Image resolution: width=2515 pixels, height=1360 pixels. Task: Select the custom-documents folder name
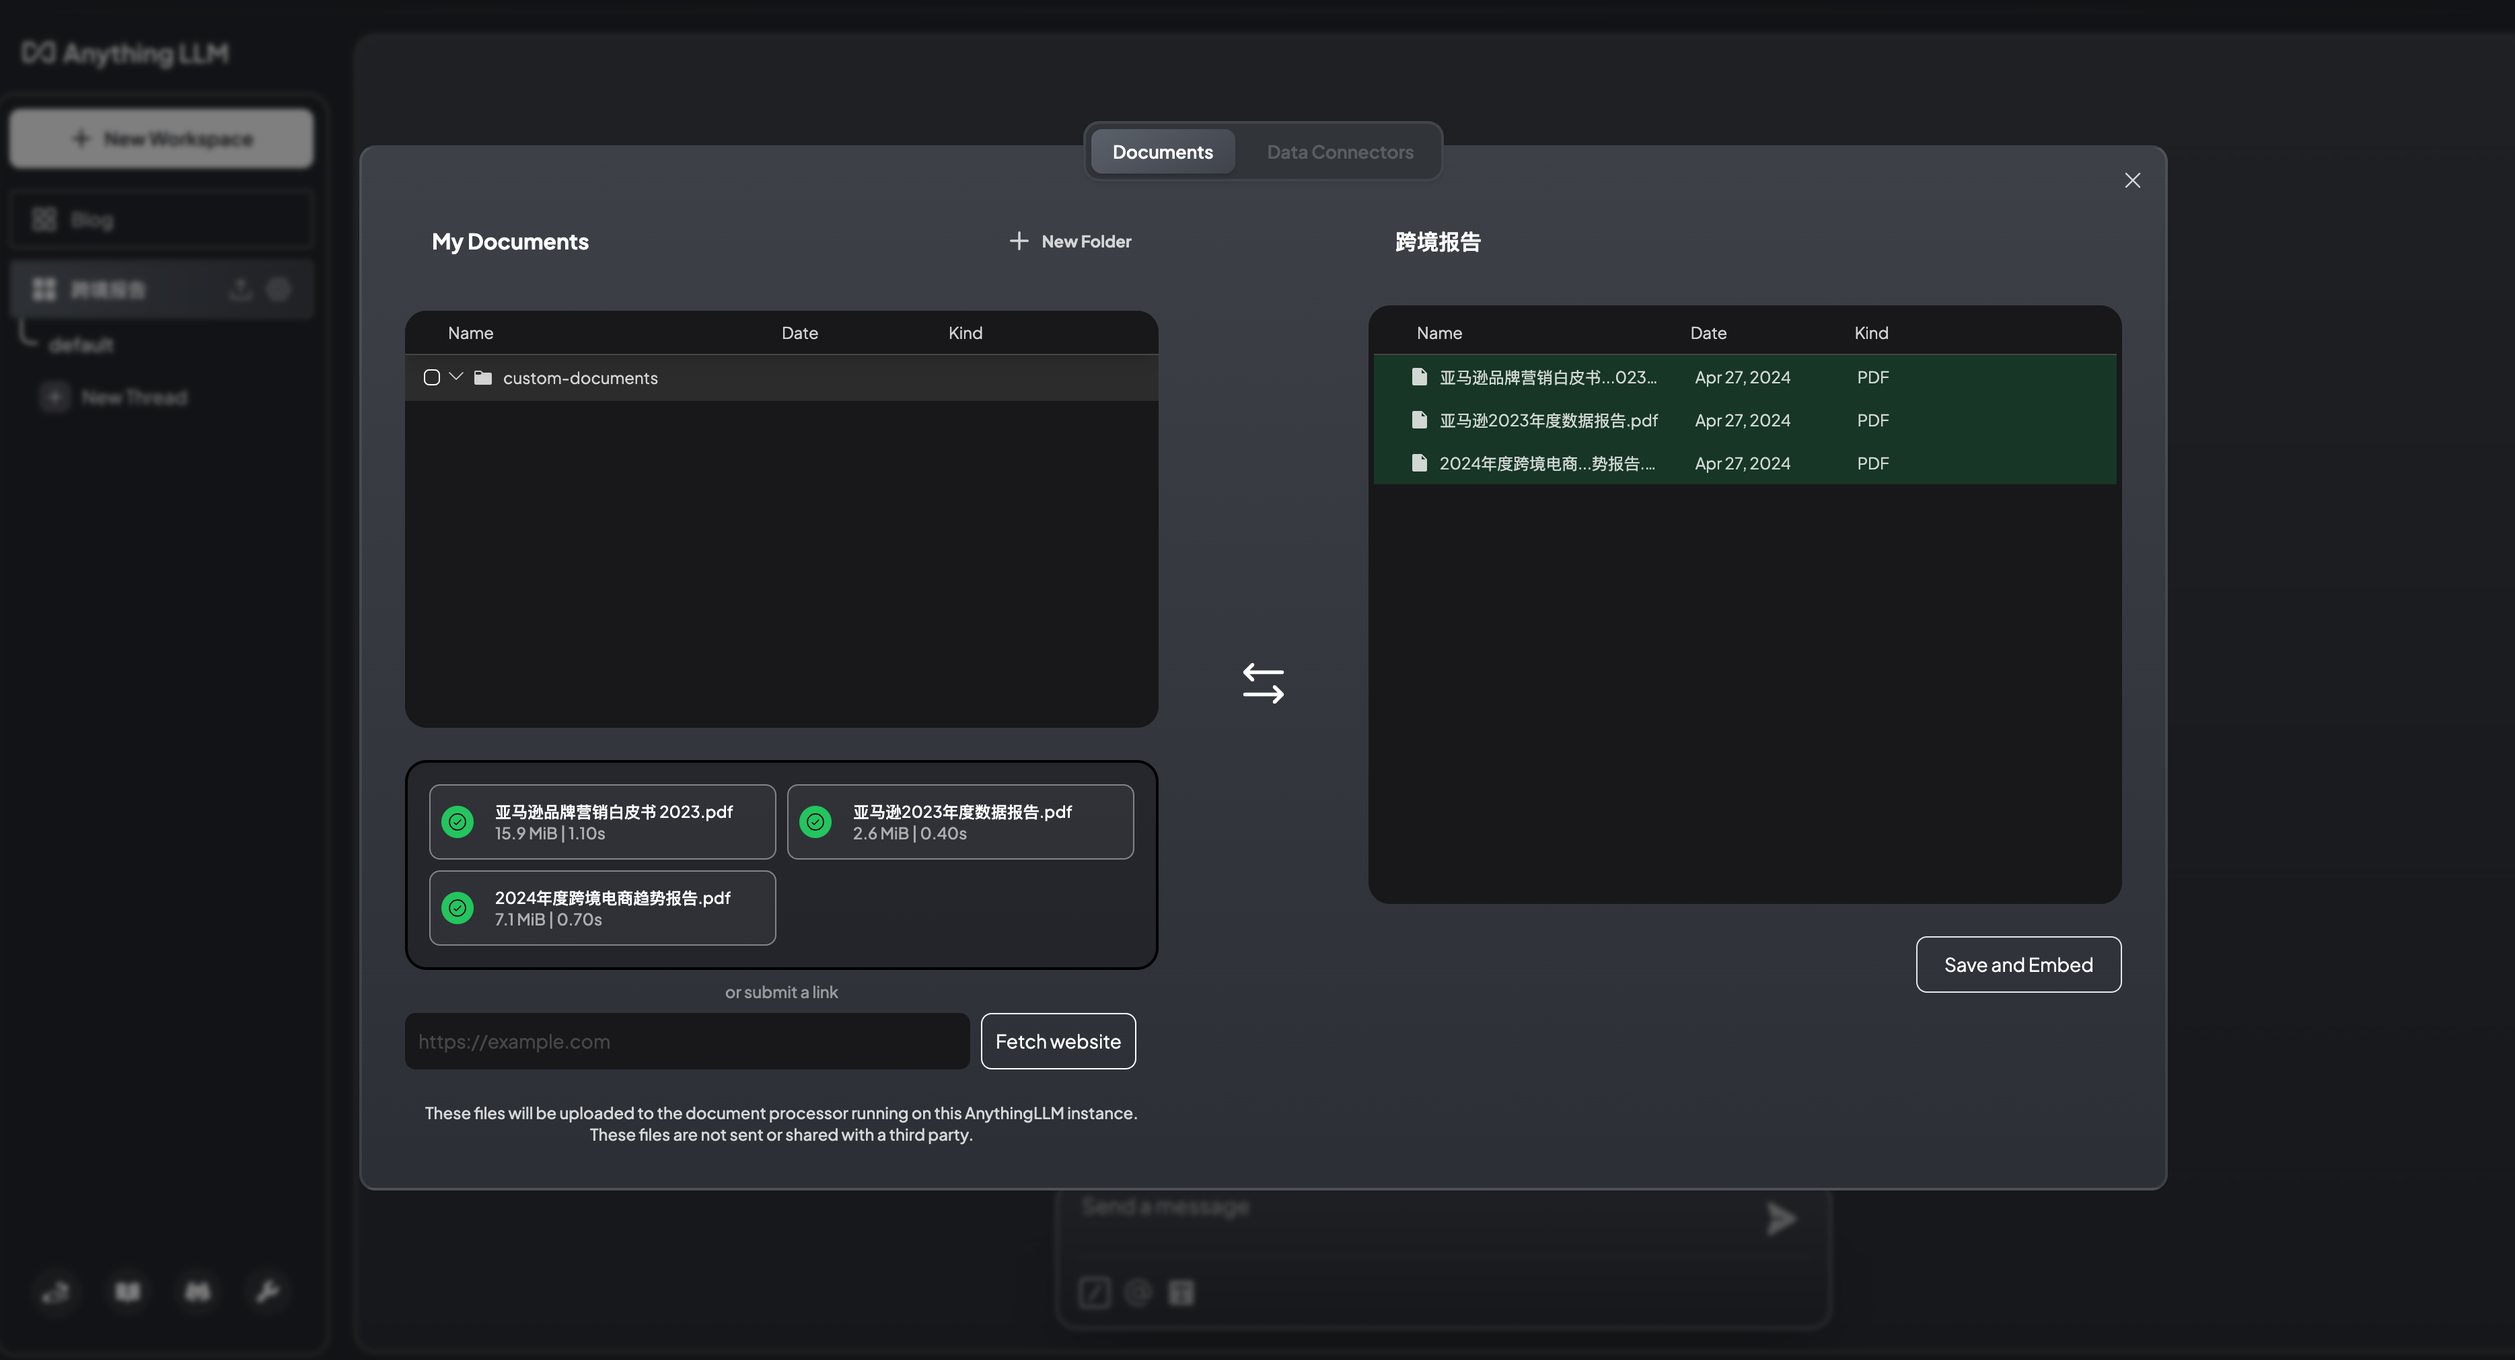(580, 378)
